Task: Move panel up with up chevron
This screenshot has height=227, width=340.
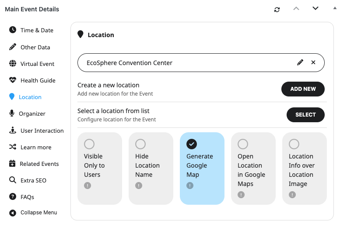Action: [296, 9]
